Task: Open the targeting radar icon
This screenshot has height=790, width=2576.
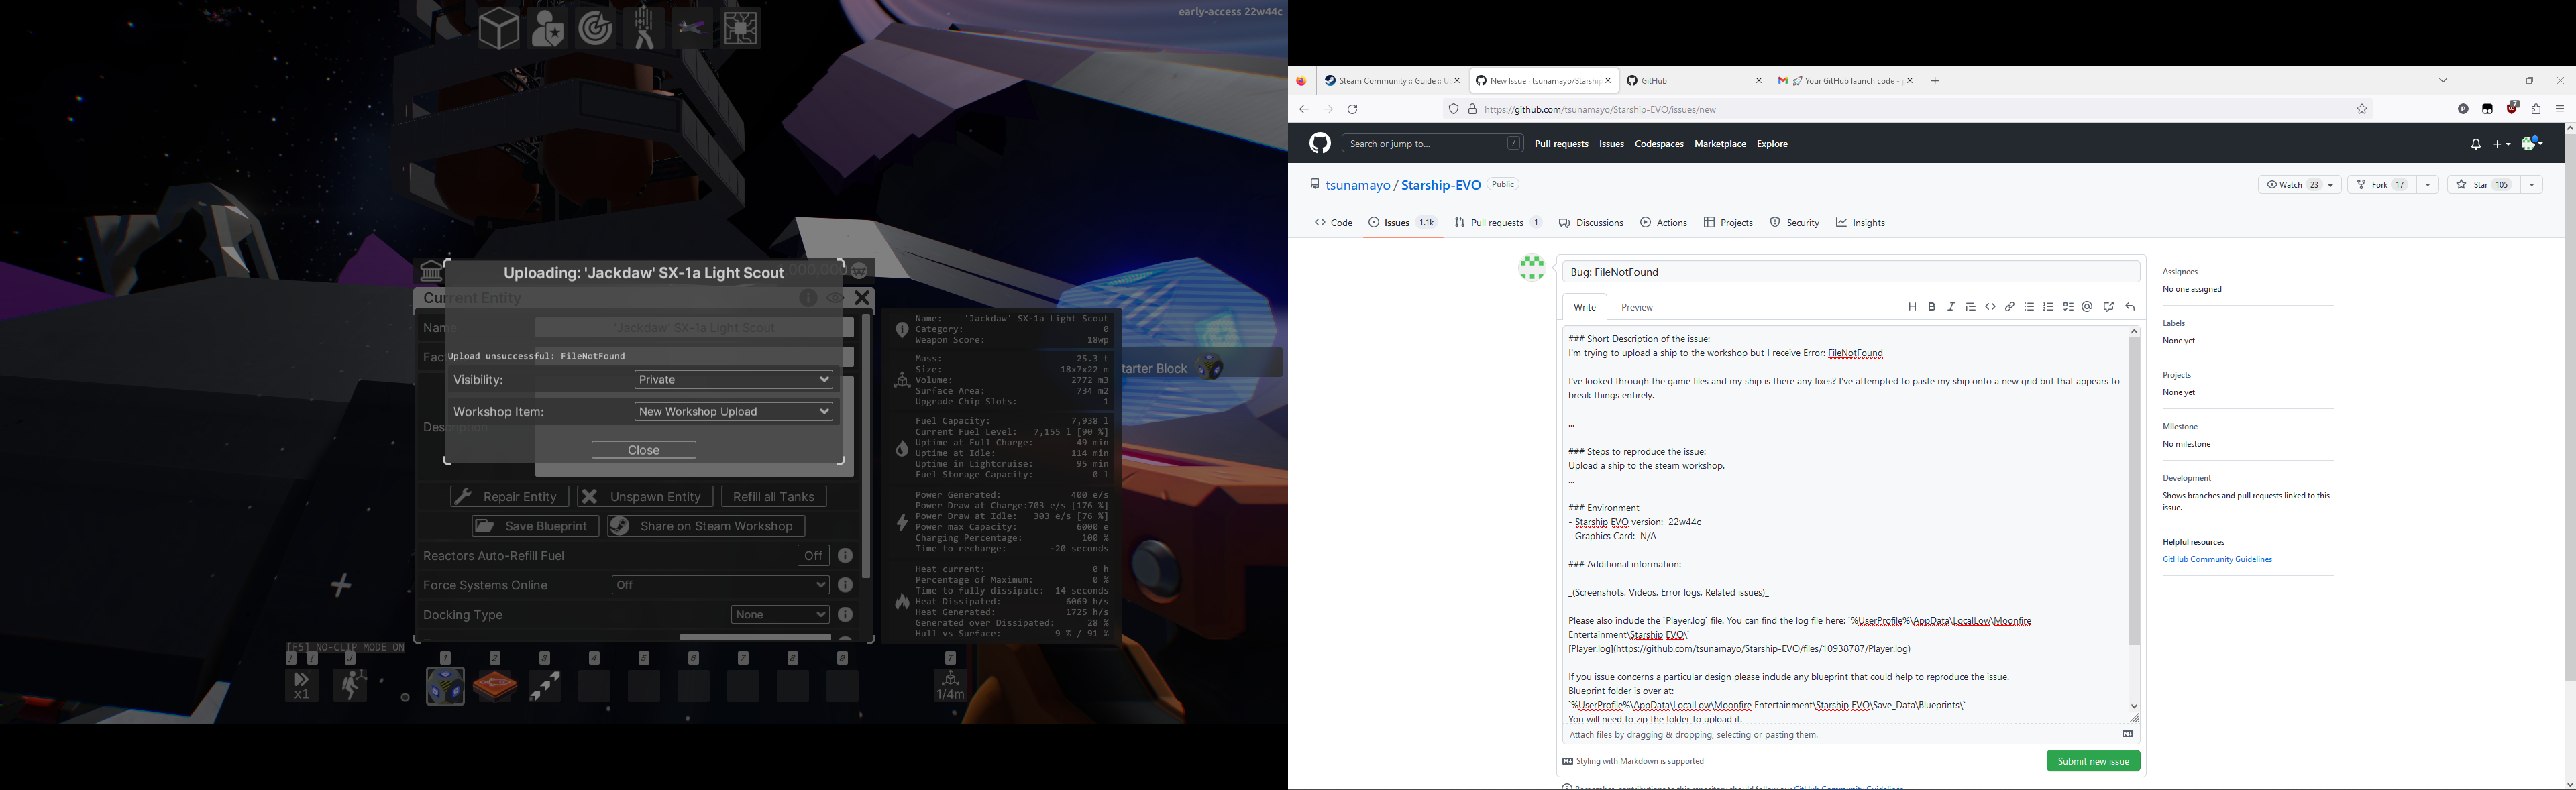Action: [x=595, y=27]
